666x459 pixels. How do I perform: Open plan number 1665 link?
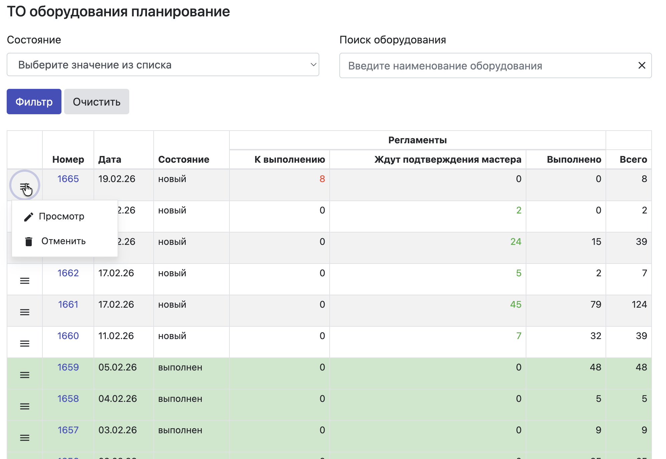tap(68, 179)
